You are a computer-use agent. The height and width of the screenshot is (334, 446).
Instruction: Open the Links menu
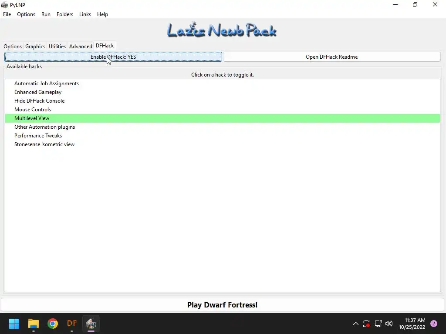click(x=85, y=14)
